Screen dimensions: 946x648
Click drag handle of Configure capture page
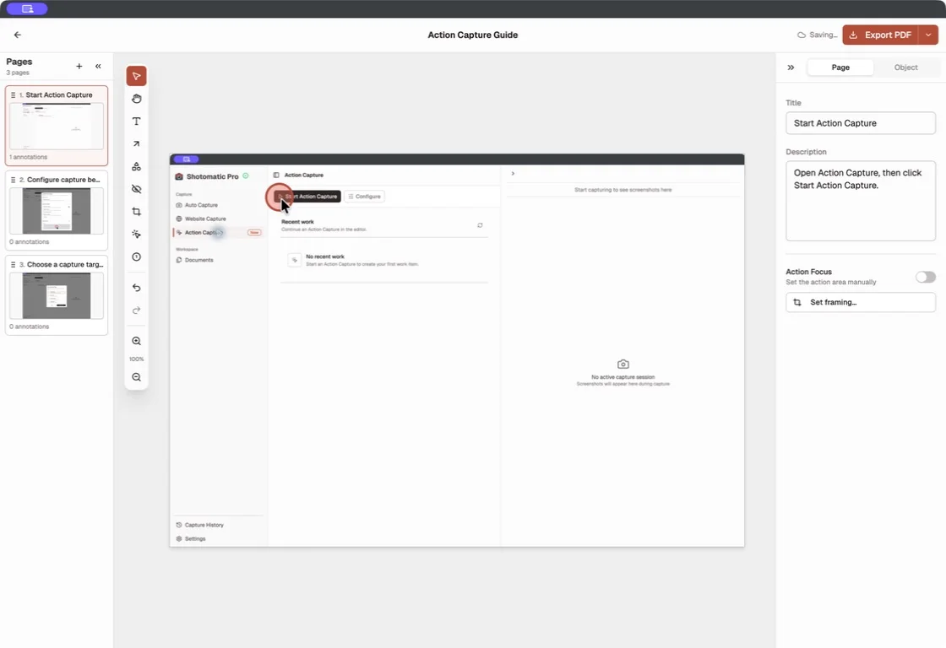coord(14,180)
